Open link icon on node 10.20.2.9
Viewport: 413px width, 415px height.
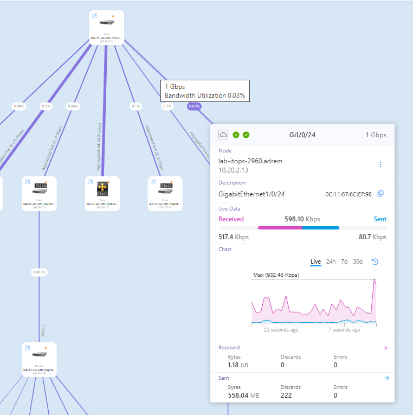(27, 348)
